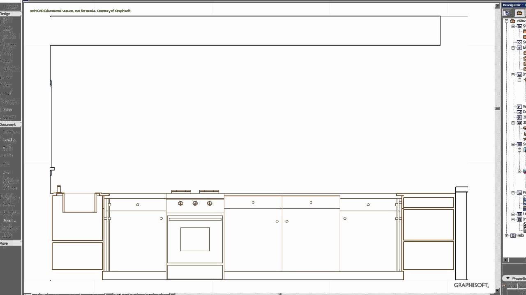This screenshot has height=295, width=526.
Task: Toggle the Properties panel disclosure arrow
Action: pos(508,278)
